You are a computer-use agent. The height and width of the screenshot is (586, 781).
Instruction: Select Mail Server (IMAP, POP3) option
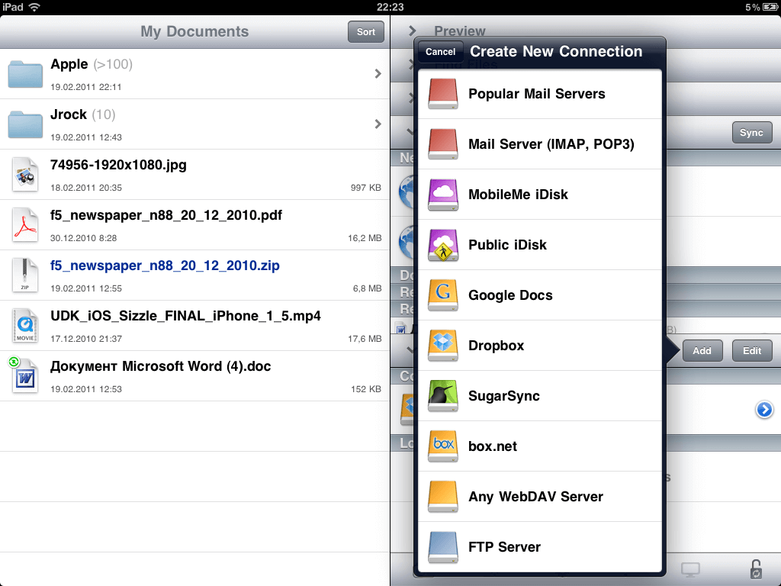coord(540,144)
